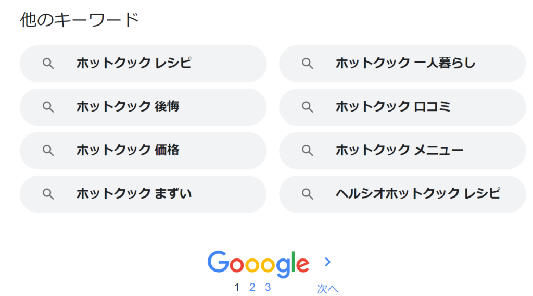Screen dimensions: 533x296
Task: Click search icon beside ホットクック レシピ
Action: (48, 64)
